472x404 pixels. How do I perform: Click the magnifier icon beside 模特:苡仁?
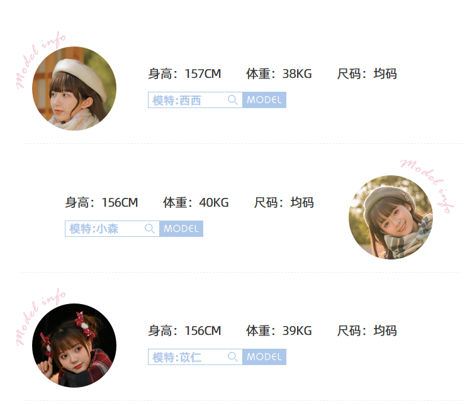click(233, 357)
